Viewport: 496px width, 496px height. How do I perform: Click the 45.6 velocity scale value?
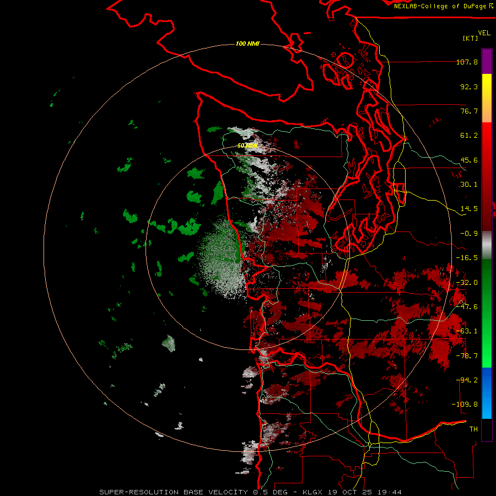(469, 160)
